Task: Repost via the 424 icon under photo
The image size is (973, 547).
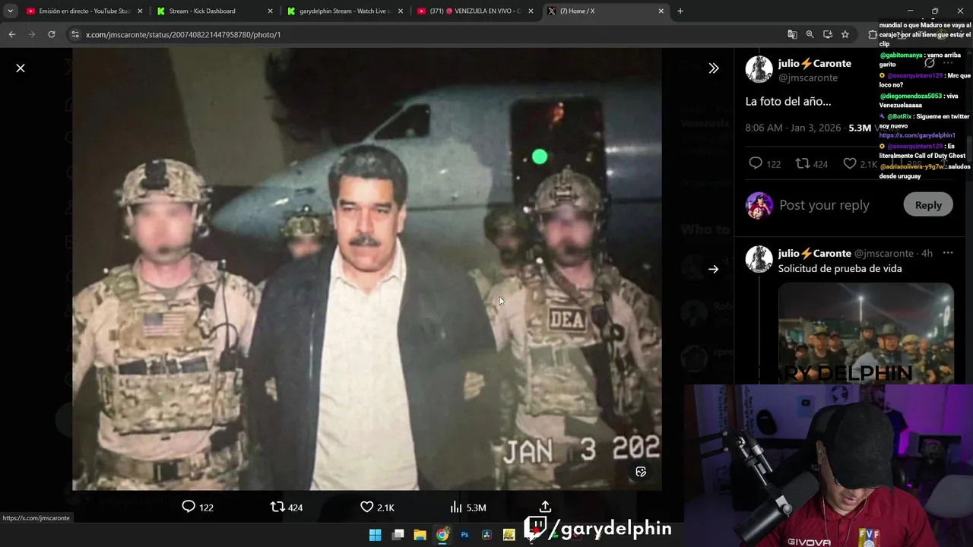Action: click(287, 507)
